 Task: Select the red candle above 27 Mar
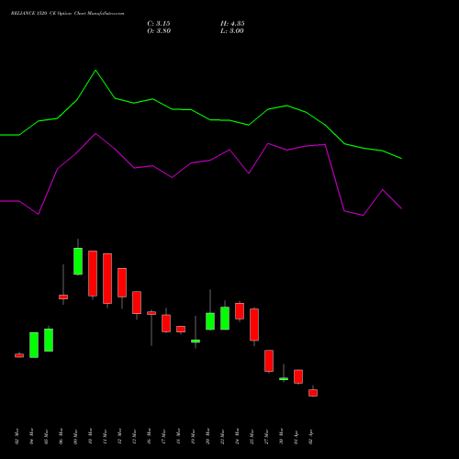(269, 361)
